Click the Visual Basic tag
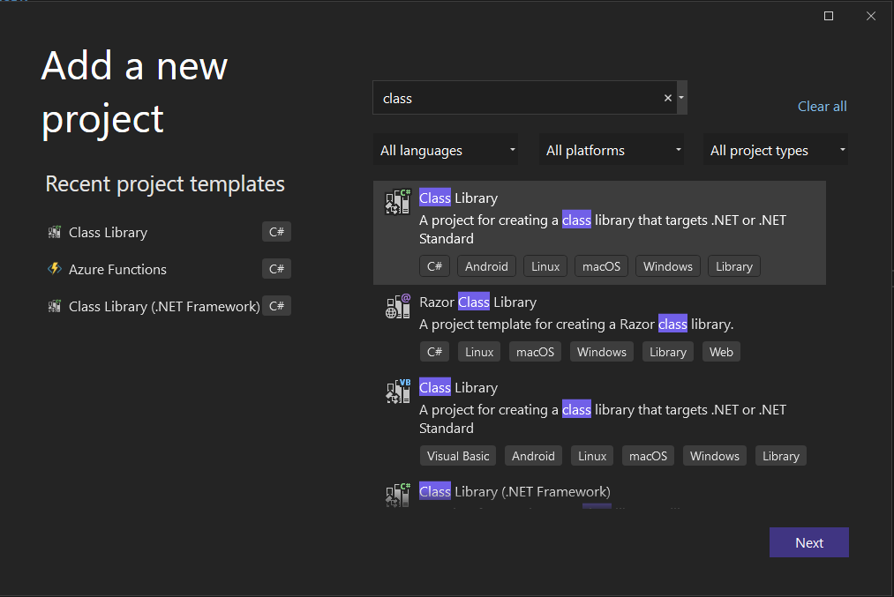The image size is (894, 597). pos(458,456)
